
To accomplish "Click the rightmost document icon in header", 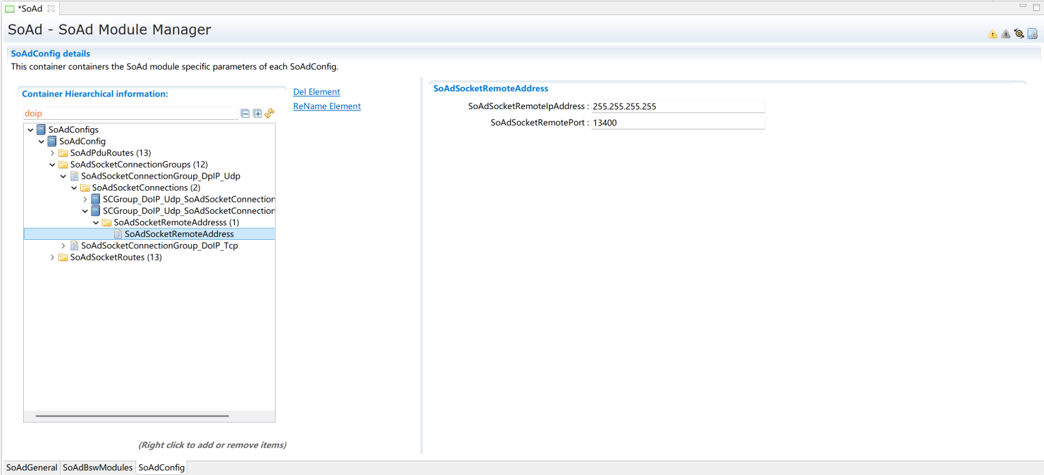I will pos(1032,33).
